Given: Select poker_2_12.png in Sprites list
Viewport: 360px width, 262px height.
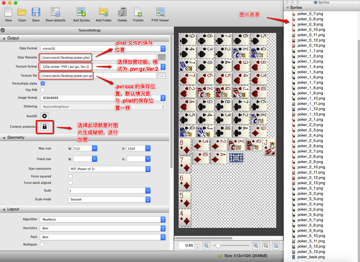Looking at the screenshot, I should [x=311, y=178].
